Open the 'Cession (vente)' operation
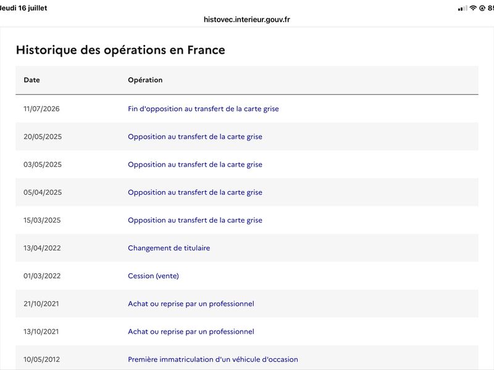The height and width of the screenshot is (370, 494). coord(153,276)
